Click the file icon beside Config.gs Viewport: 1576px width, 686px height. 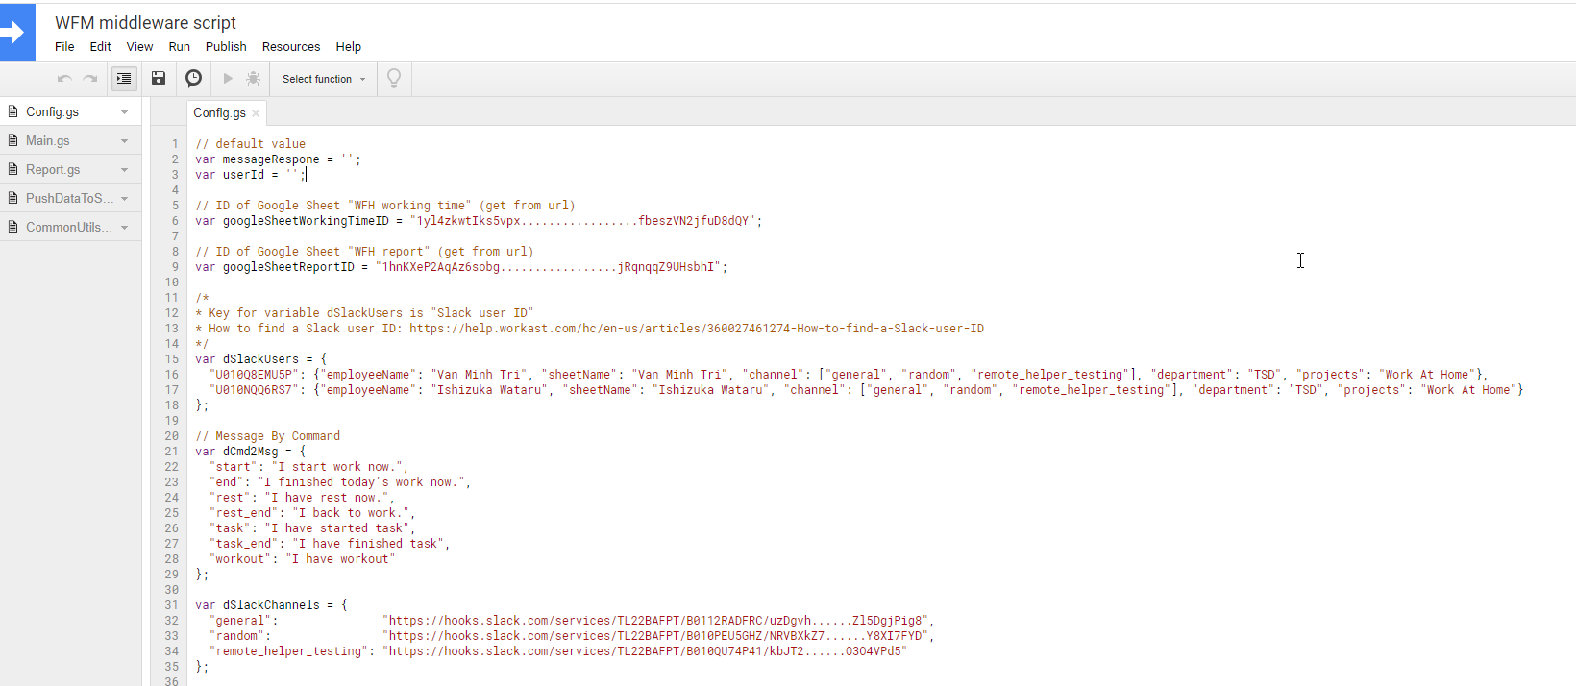point(12,111)
